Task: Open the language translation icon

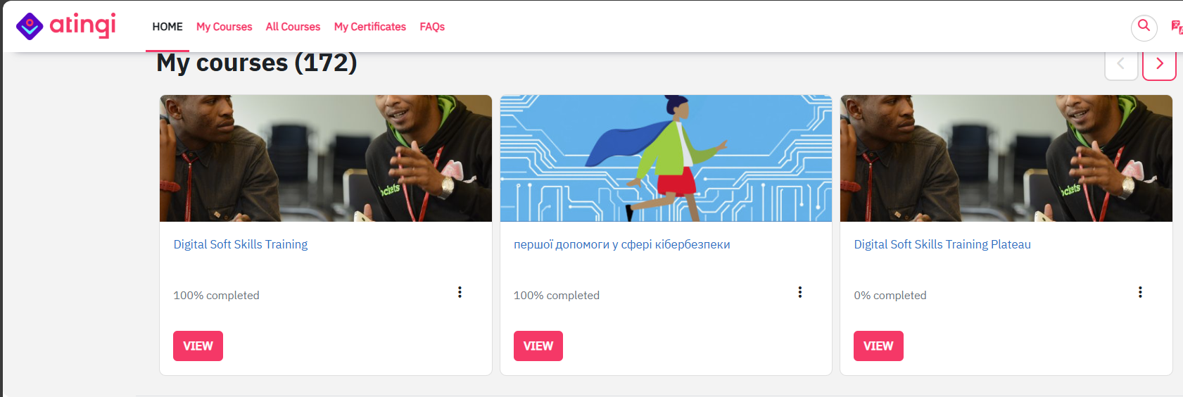Action: 1176,27
